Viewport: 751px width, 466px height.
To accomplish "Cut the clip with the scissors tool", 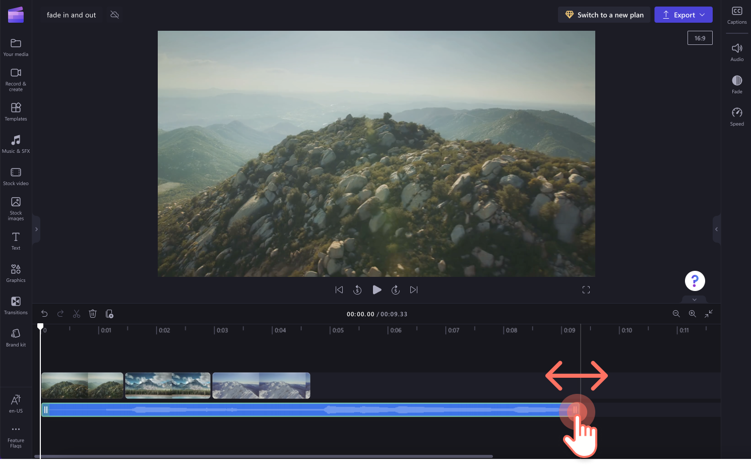I will 77,313.
